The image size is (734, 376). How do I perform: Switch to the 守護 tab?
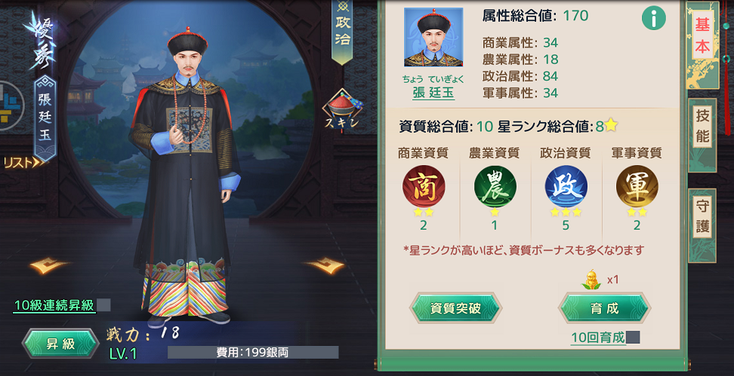tap(702, 219)
